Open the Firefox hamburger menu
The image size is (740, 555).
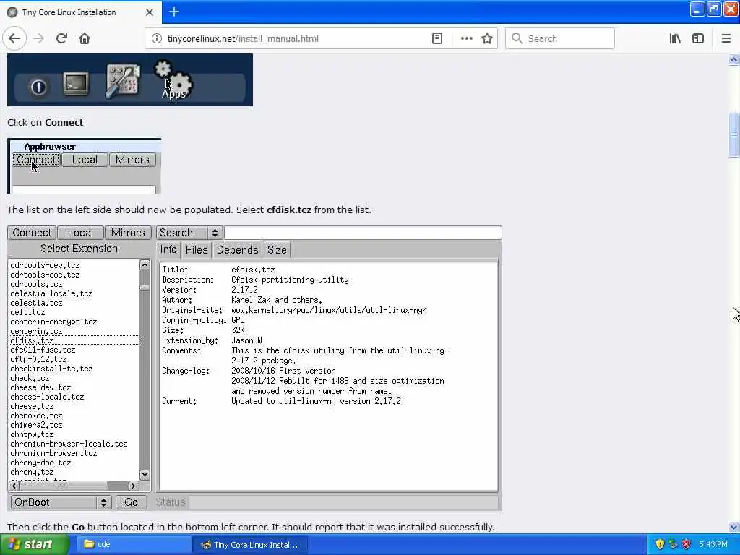tap(726, 38)
